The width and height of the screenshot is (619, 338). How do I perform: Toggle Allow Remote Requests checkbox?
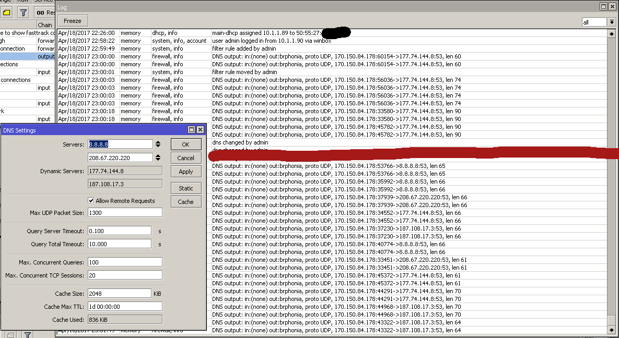91,201
